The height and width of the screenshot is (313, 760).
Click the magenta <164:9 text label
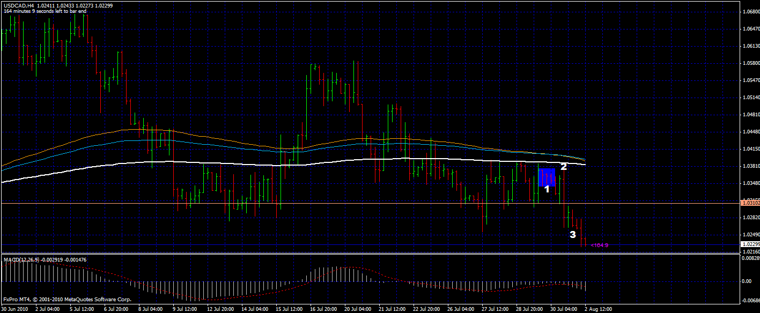click(x=599, y=244)
